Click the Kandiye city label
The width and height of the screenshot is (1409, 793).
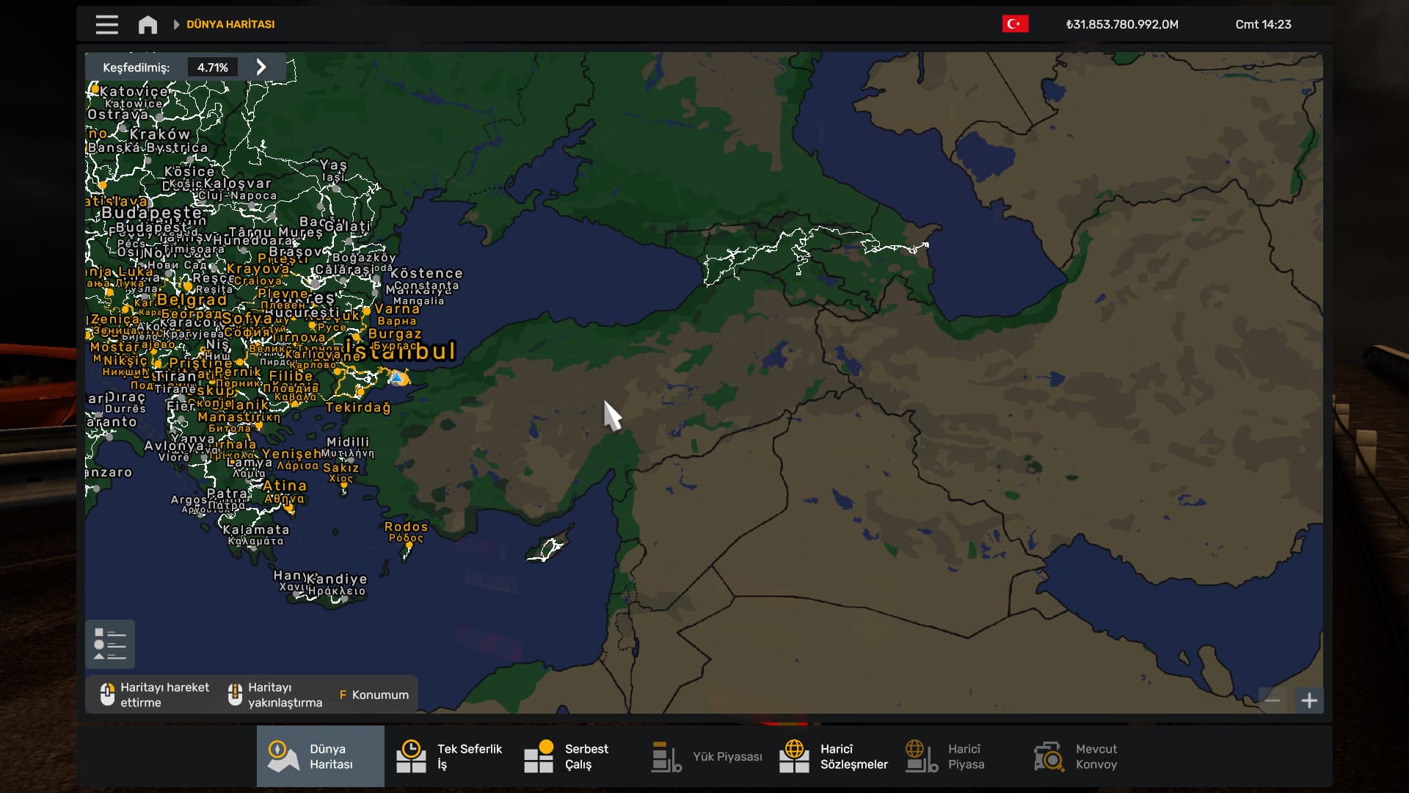coord(337,579)
